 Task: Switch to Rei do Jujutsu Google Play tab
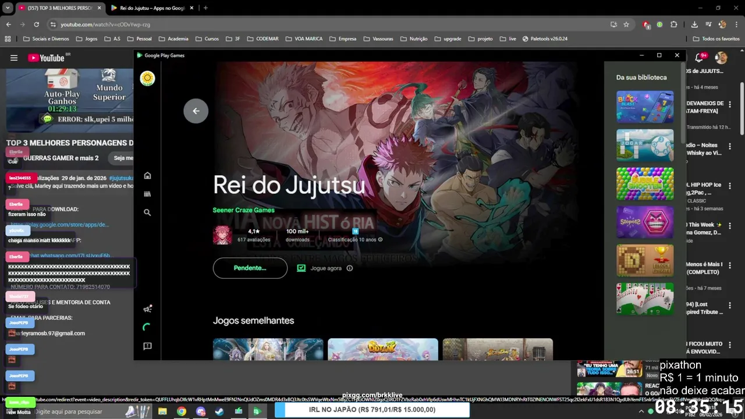point(153,8)
